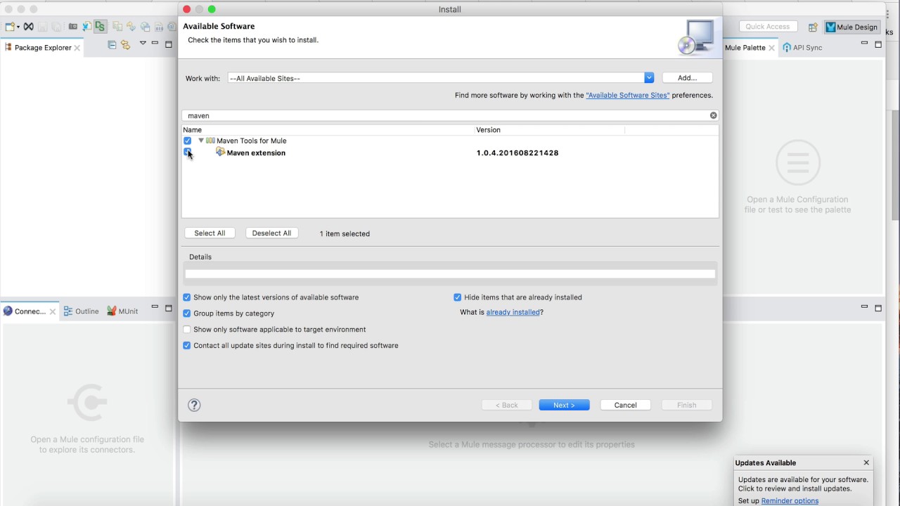The height and width of the screenshot is (506, 900).
Task: Sort by the Name column header
Action: 328,130
